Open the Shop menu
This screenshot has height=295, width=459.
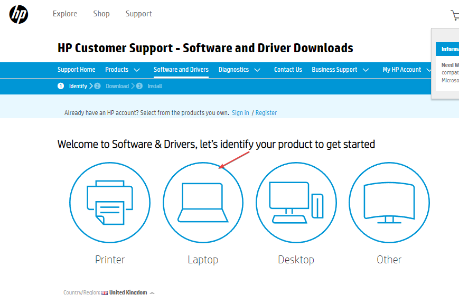click(101, 14)
